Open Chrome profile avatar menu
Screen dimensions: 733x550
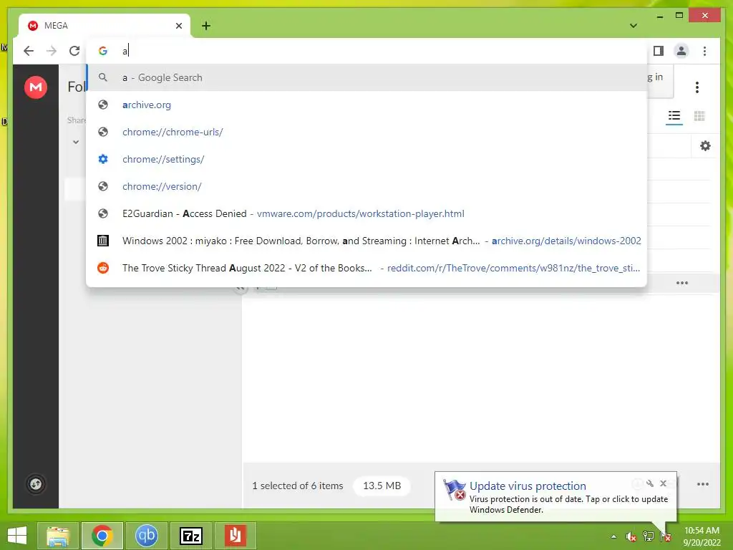(681, 51)
